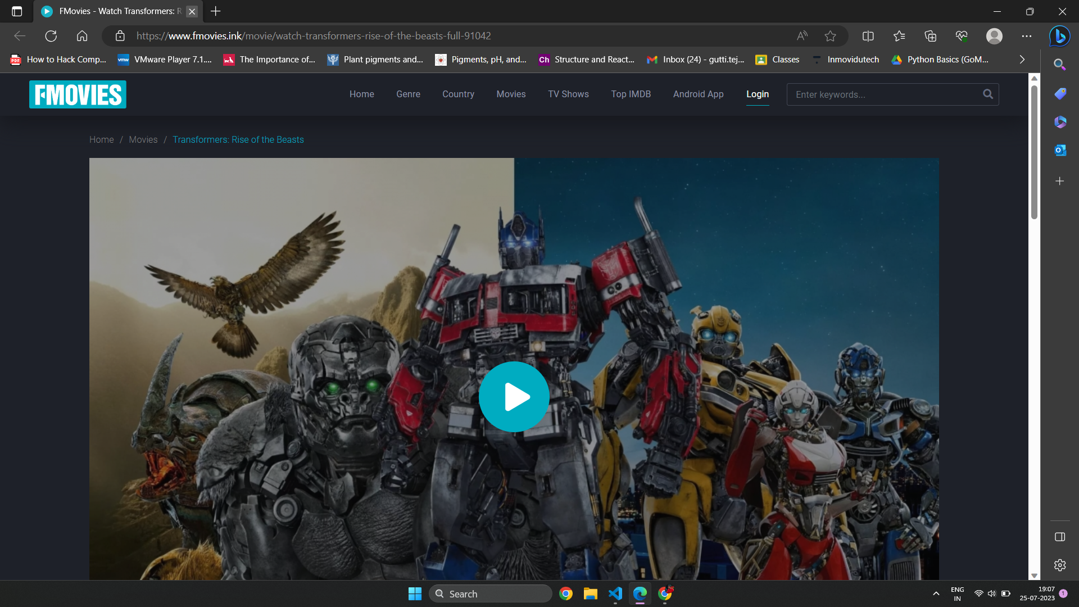The width and height of the screenshot is (1079, 607).
Task: Open File Explorer from taskbar
Action: [590, 594]
